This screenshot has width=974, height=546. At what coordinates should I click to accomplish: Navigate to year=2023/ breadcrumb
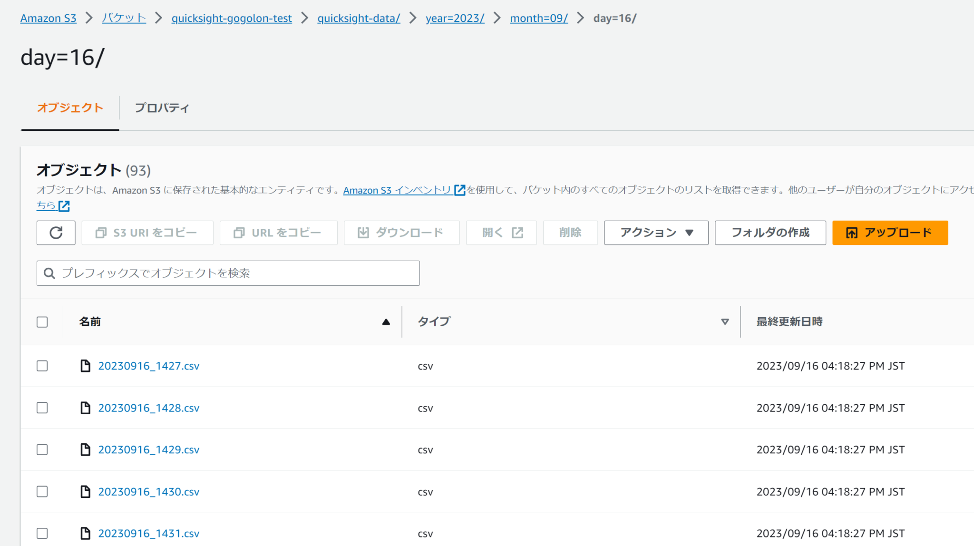(x=455, y=18)
